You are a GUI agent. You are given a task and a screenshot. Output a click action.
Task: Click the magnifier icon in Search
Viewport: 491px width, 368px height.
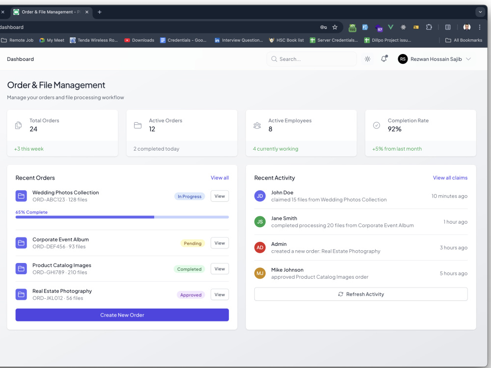tap(274, 59)
